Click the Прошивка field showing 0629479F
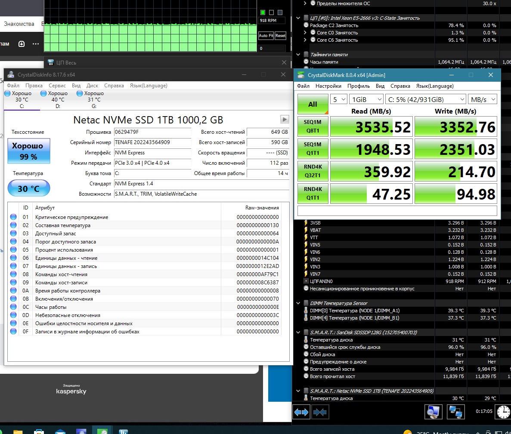 152,132
